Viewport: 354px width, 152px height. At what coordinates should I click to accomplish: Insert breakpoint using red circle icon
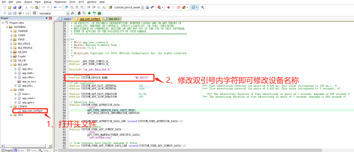168,7
